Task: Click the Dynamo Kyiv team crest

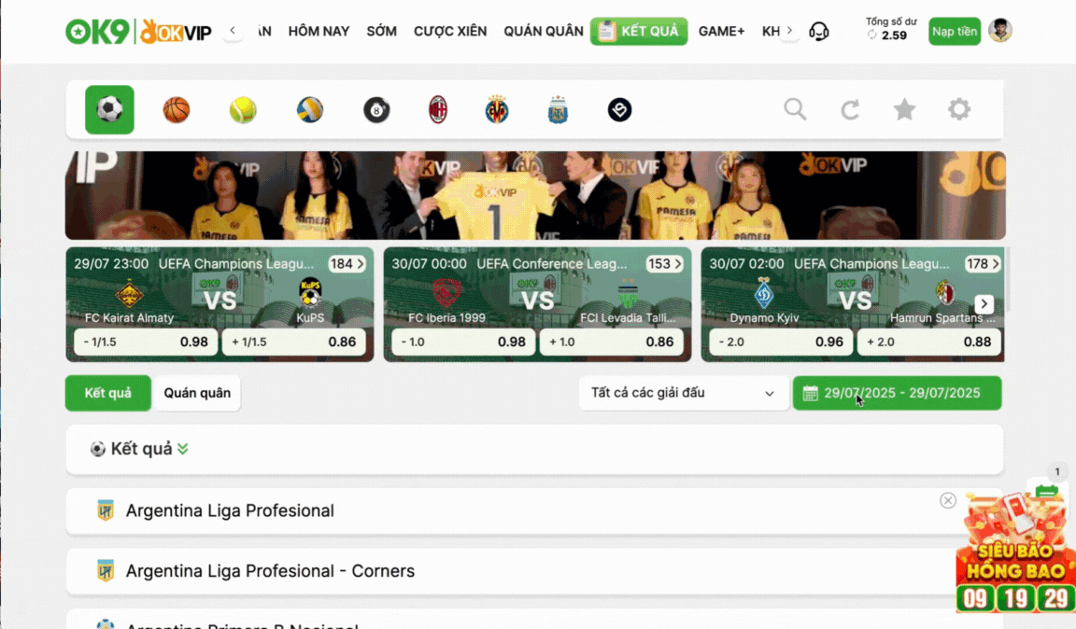Action: pos(764,294)
